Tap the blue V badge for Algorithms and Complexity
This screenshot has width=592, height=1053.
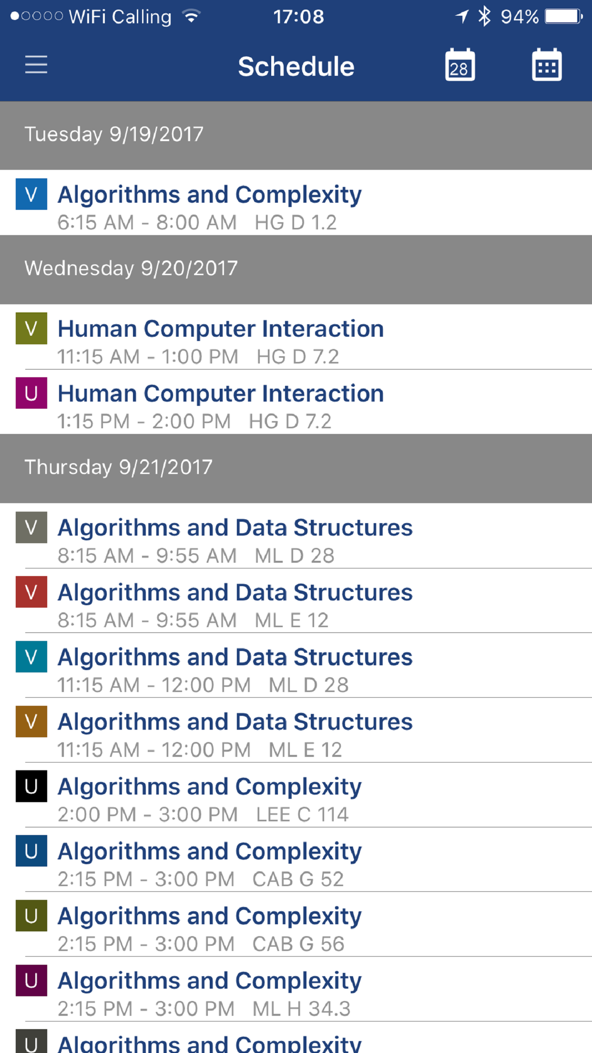[x=31, y=194]
